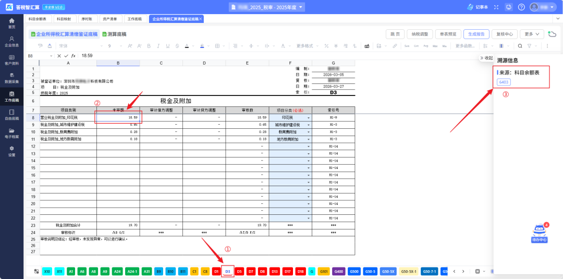Image resolution: width=563 pixels, height=279 pixels.
Task: Expand the cell name box B8 dropdown
Action: click(x=51, y=56)
